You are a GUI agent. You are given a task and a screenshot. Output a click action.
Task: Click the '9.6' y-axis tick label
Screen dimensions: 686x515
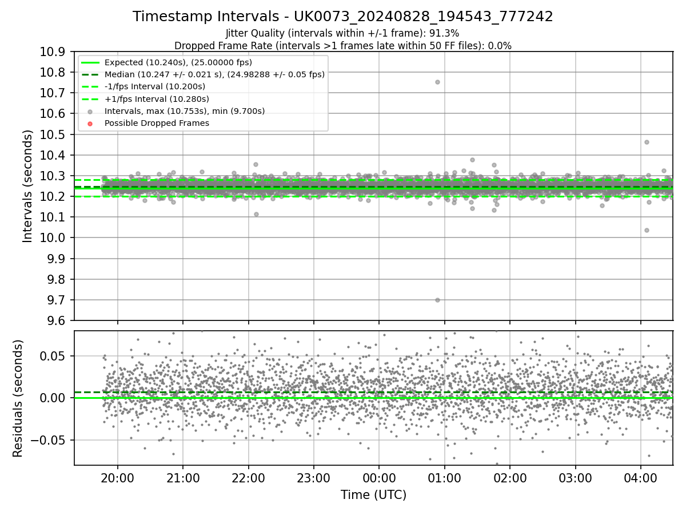[56, 321]
